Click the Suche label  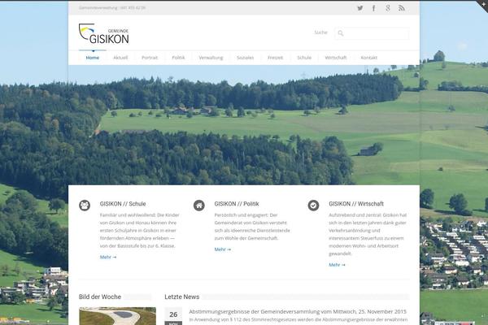tap(321, 32)
